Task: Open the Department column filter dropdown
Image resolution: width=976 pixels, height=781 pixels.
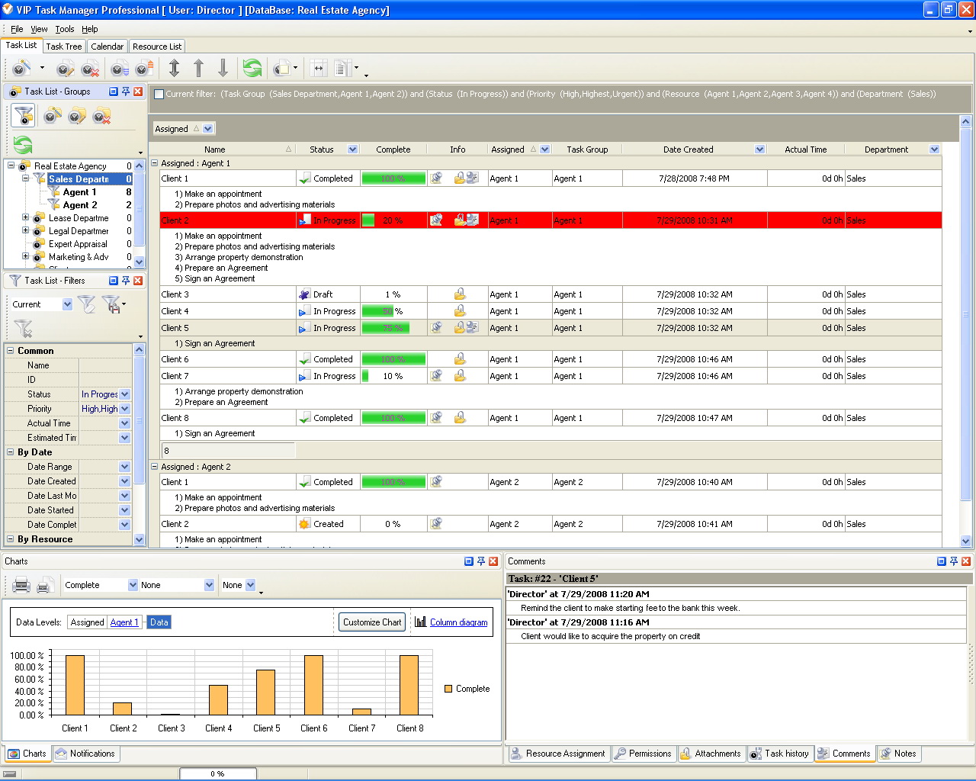Action: 934,149
